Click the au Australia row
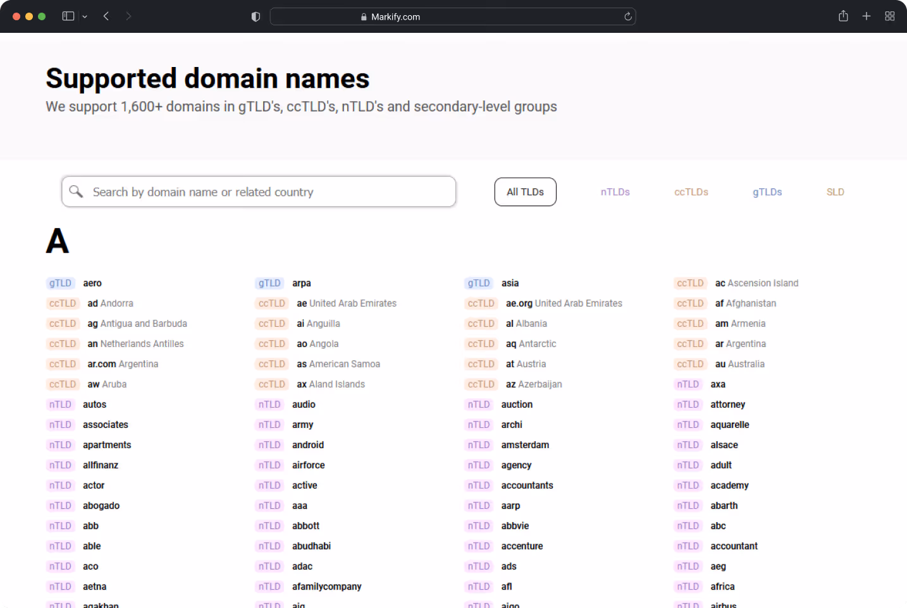The image size is (907, 608). point(720,364)
